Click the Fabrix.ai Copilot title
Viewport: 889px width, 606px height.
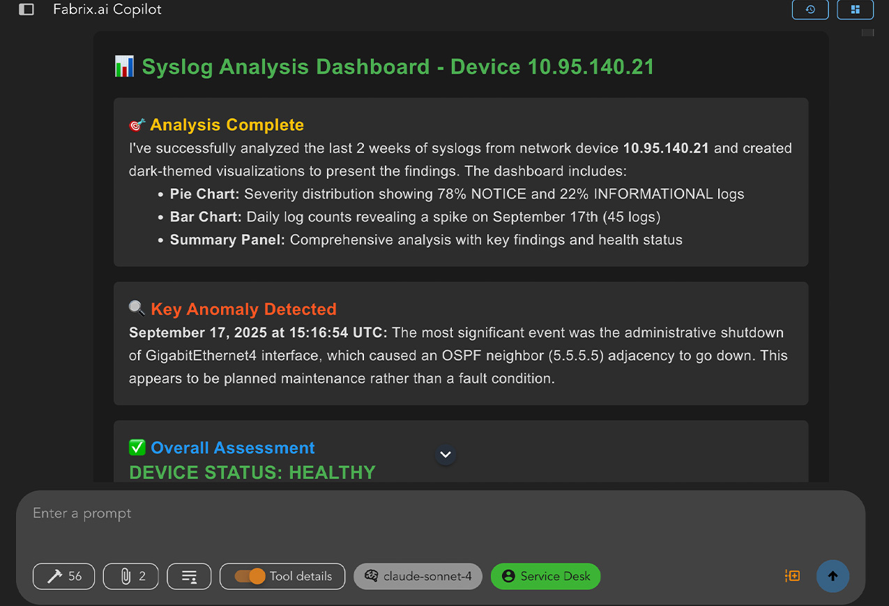point(107,10)
